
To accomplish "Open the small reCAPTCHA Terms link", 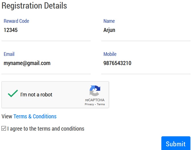I will [x=101, y=104].
